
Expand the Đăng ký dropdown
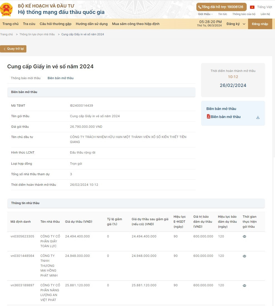pyautogui.click(x=236, y=24)
